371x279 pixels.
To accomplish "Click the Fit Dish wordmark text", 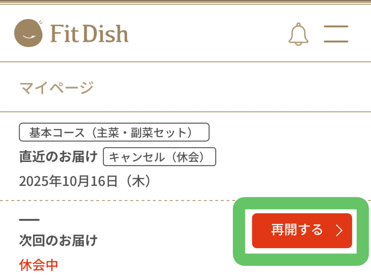I will pyautogui.click(x=89, y=34).
